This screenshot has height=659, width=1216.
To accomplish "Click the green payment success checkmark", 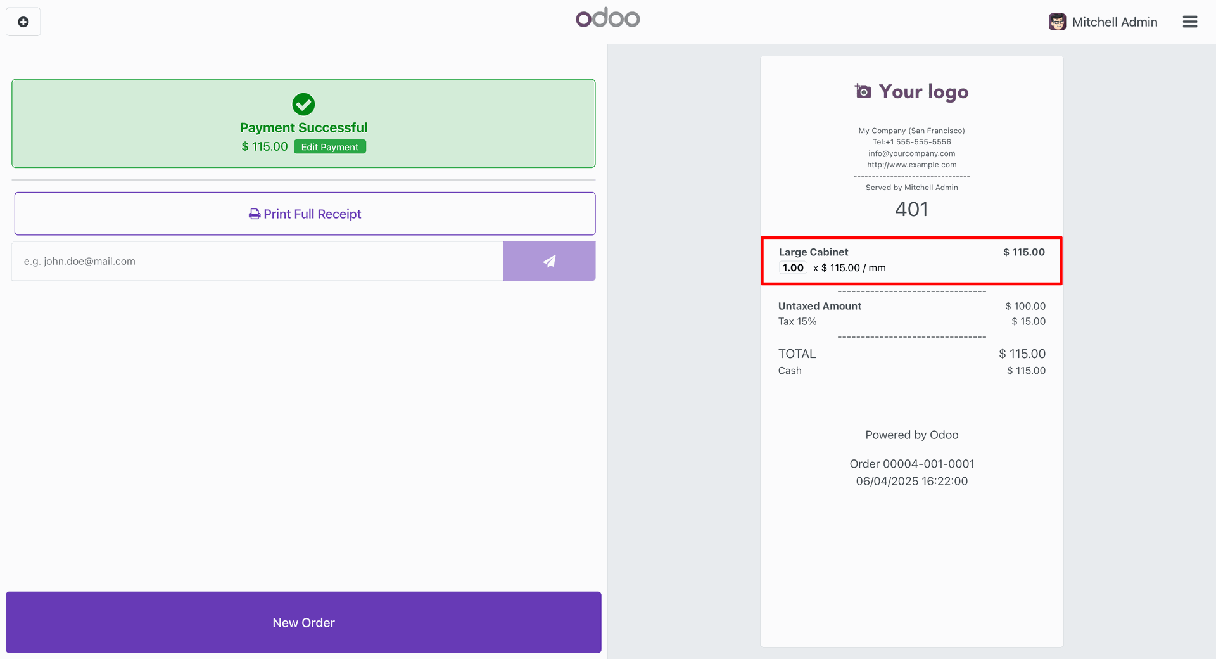I will coord(303,105).
